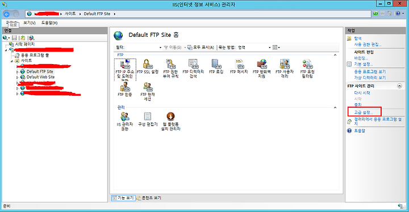Open FTP 현재 세션 feature
The height and width of the screenshot is (212, 409).
(148, 92)
